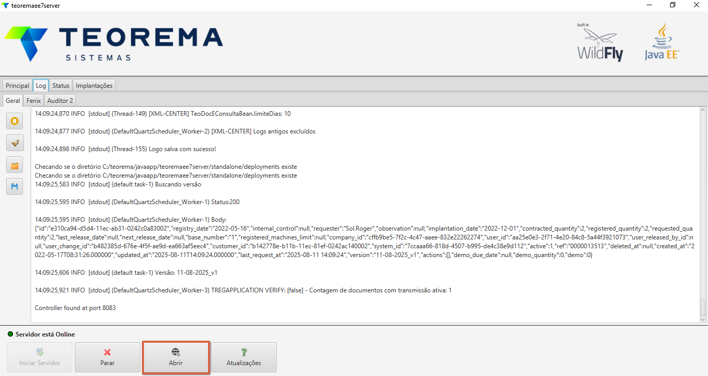The width and height of the screenshot is (708, 376).
Task: Click the 'Logo salva com sucesso!' log line
Action: click(125, 149)
